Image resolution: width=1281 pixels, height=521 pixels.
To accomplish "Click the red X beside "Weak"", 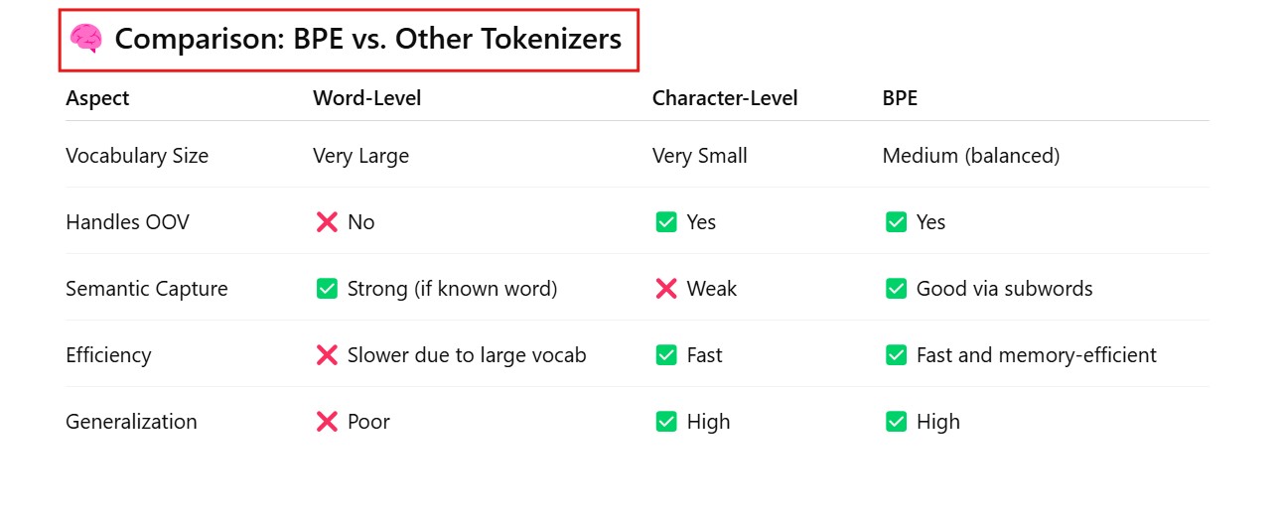I will click(666, 289).
